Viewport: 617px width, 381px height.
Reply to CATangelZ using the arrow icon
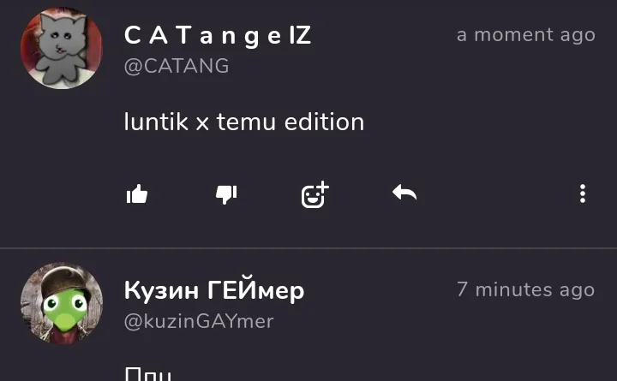coord(404,193)
